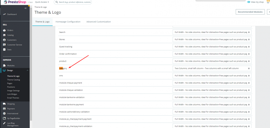Click Theme & Logo breadcrumb text

tap(41, 7)
